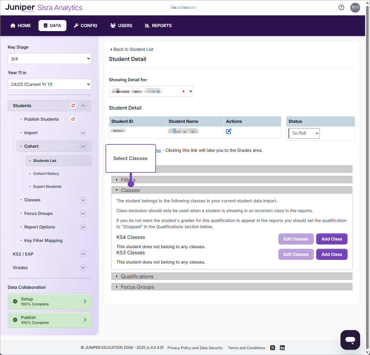Switch to the CONFIG navigation tab
This screenshot has height=355, width=370.
tap(86, 26)
